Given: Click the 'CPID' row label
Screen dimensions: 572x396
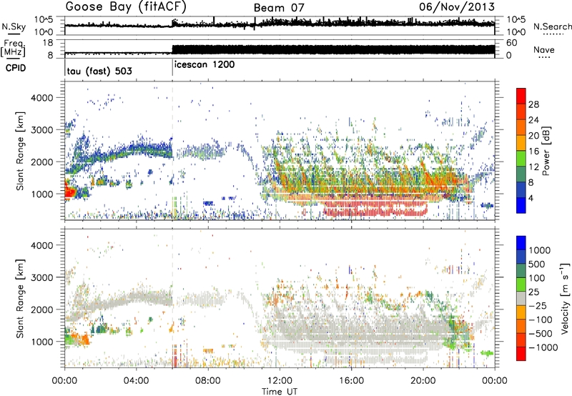Looking at the screenshot, I should [15, 68].
